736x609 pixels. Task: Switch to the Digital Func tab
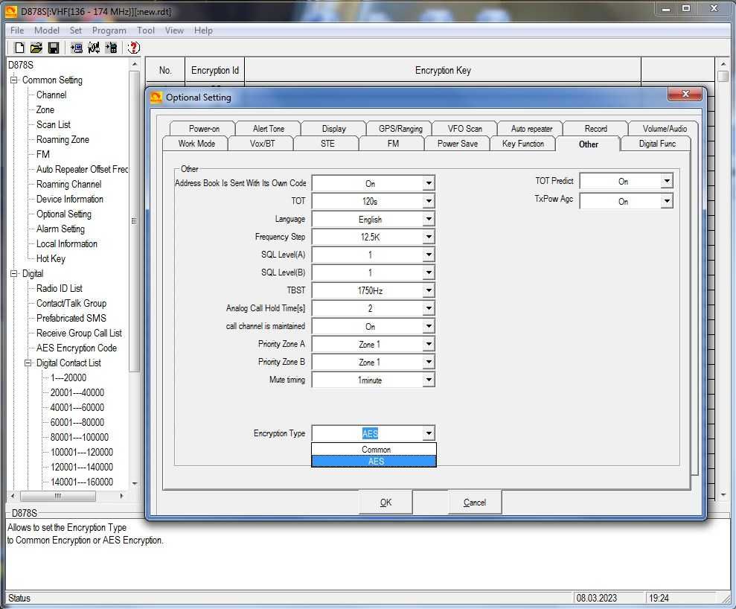[656, 143]
